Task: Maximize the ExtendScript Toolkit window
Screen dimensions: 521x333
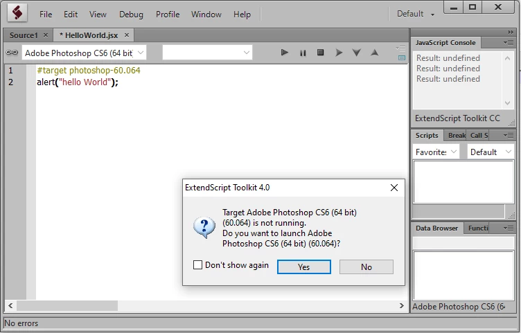Action: click(473, 8)
